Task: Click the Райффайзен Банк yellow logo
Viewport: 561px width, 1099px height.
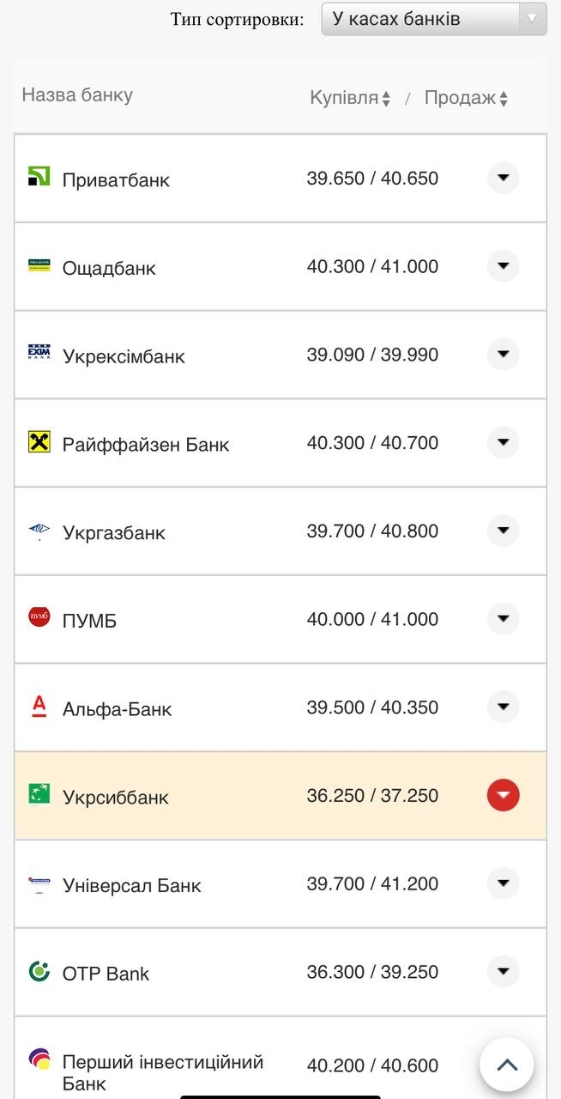Action: (39, 442)
